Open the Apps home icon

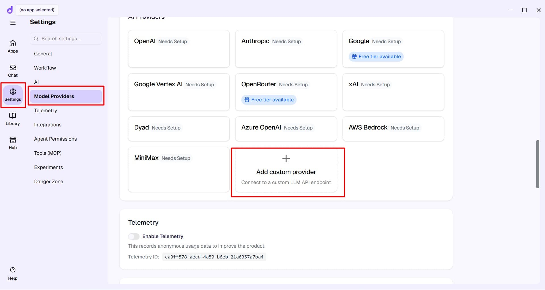tap(13, 43)
